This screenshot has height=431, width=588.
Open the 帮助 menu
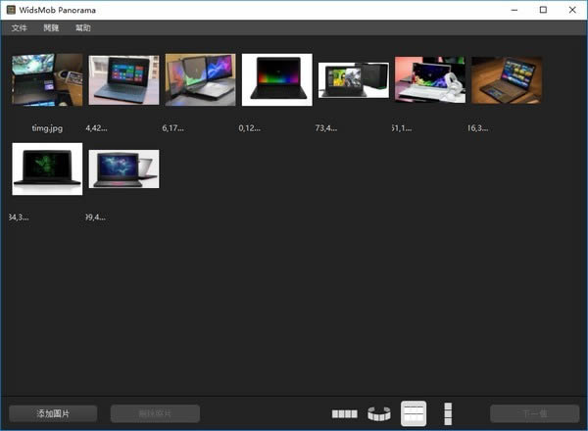point(83,27)
